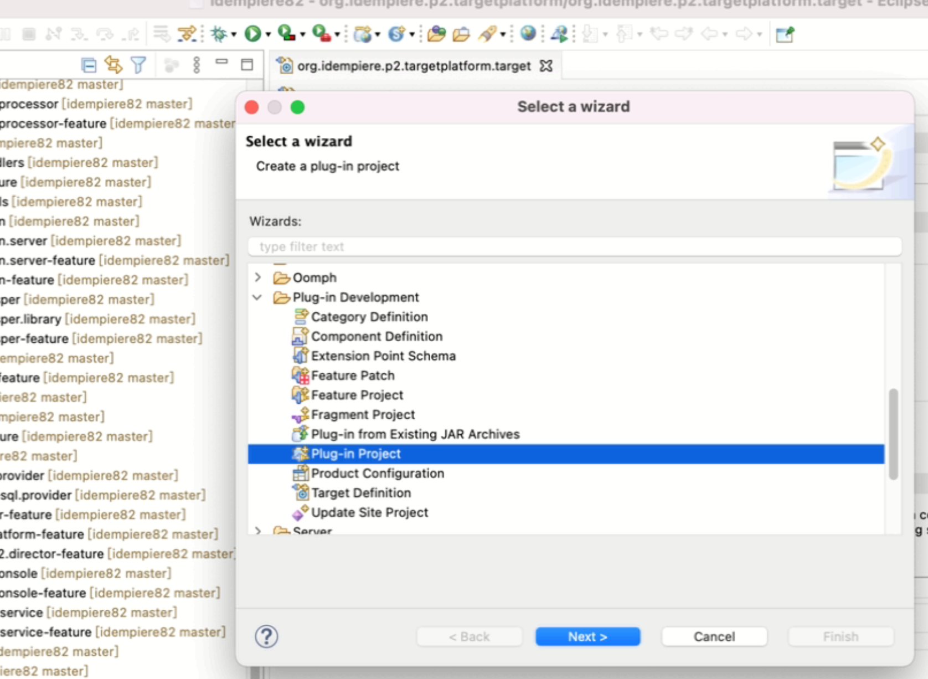Click the Open Type toolbar icon
This screenshot has width=928, height=679.
click(x=437, y=34)
